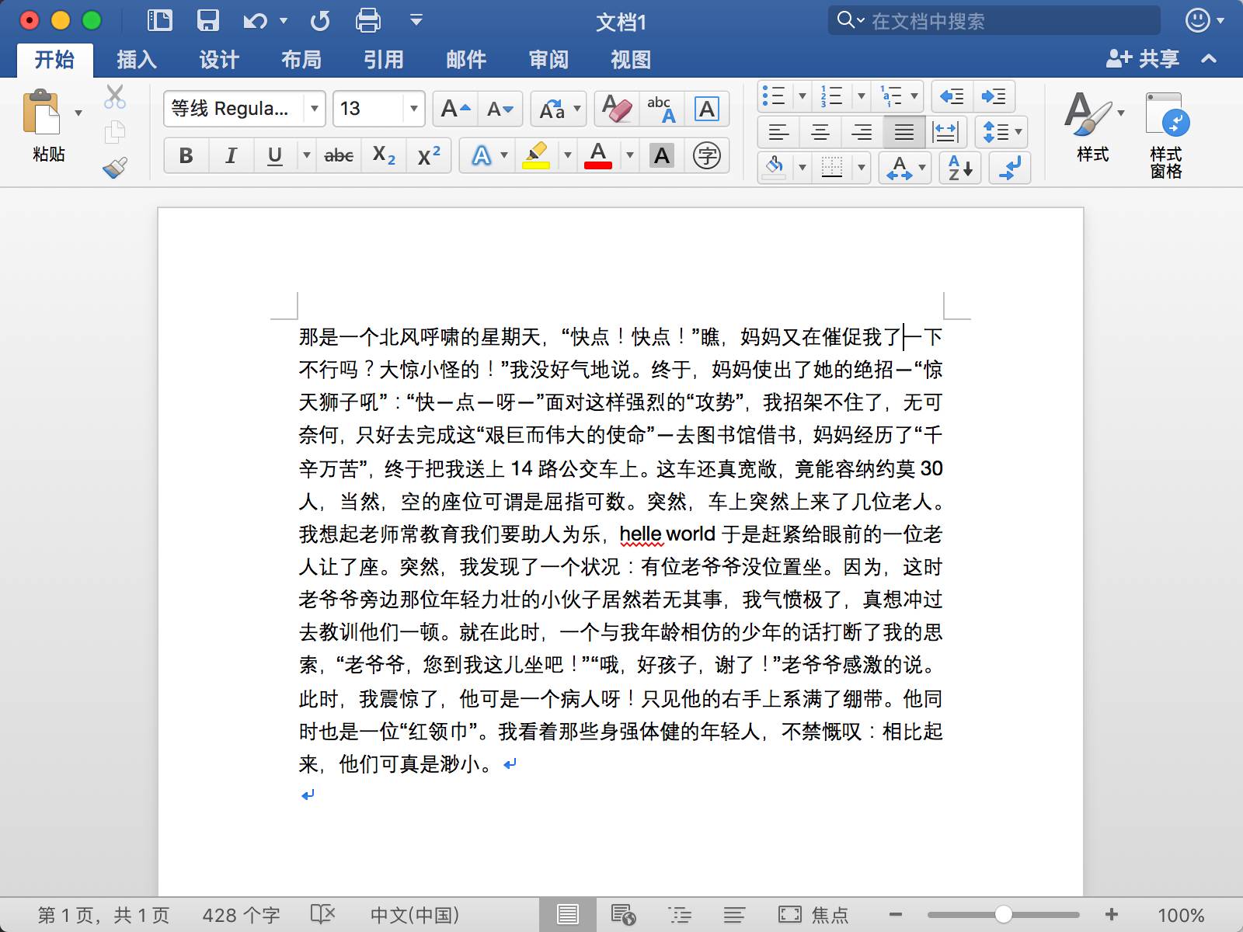The width and height of the screenshot is (1243, 932).
Task: Click the red font color swatch
Action: click(x=597, y=155)
